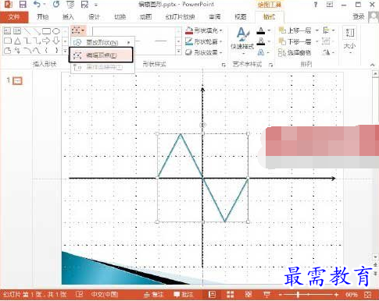The height and width of the screenshot is (301, 379).
Task: Open the Edit Shape dropdown button
Action: (x=78, y=30)
